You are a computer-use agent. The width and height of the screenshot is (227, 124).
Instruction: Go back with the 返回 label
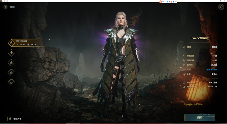[x=12, y=7]
